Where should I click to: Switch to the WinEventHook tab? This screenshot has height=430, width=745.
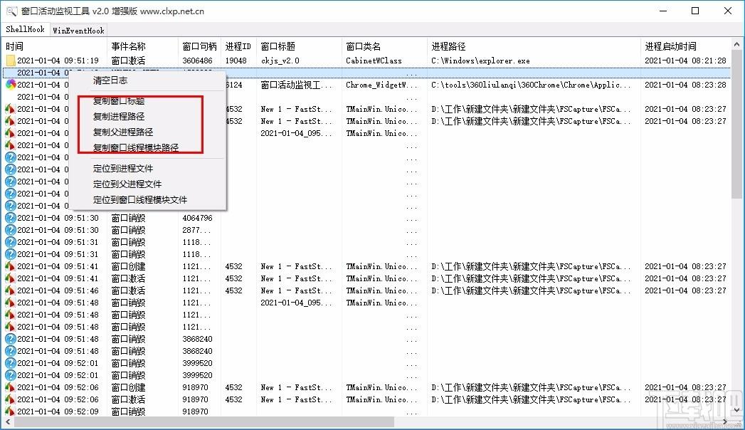(78, 31)
